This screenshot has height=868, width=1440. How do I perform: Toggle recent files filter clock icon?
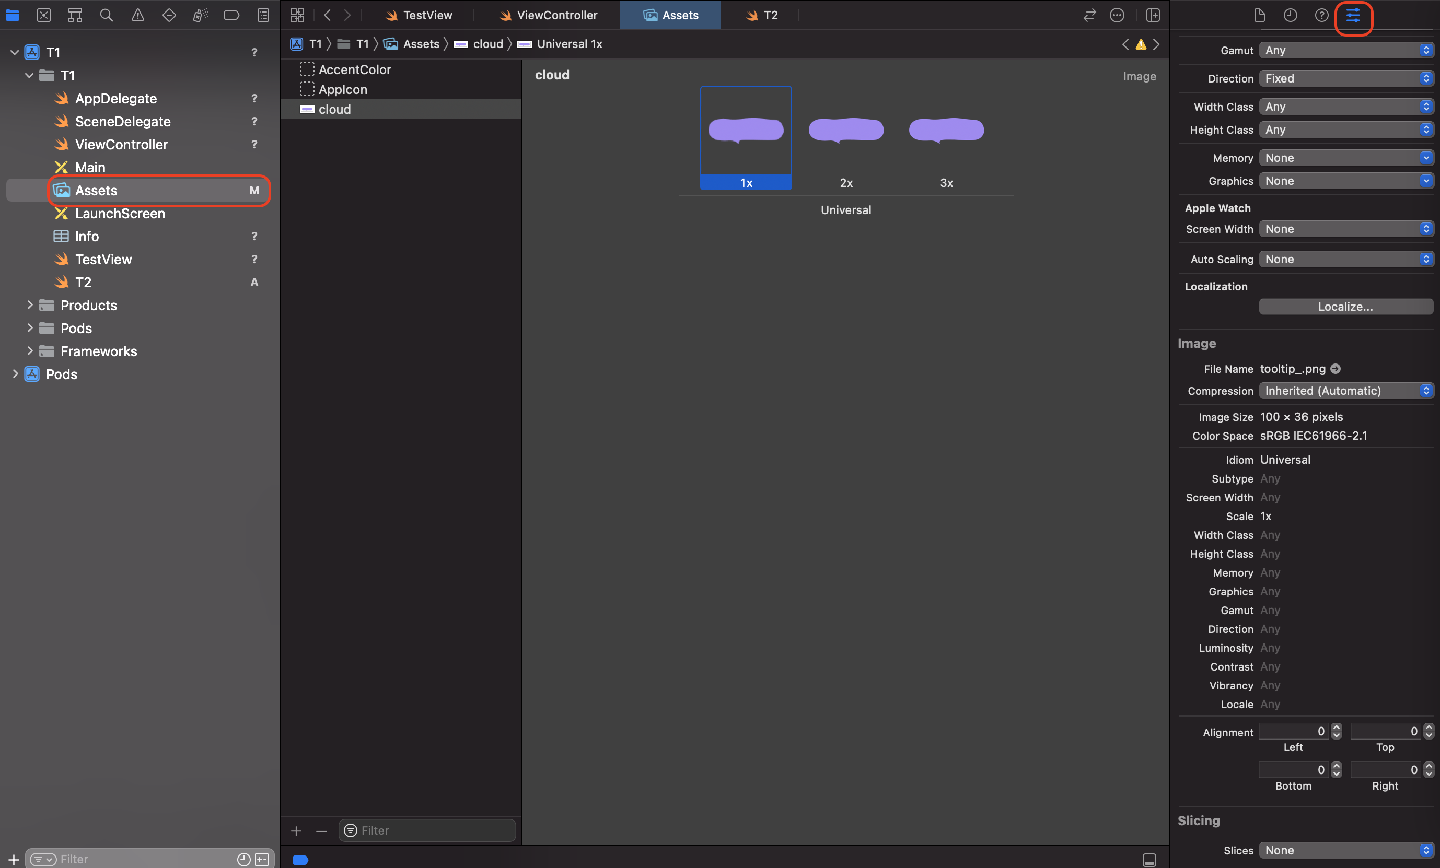pos(243,859)
